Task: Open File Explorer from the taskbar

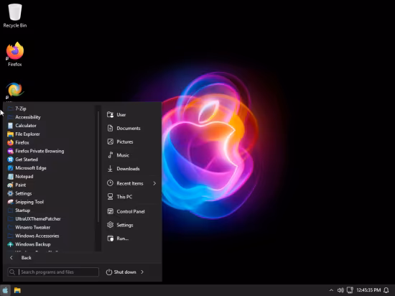Action: pos(17,290)
